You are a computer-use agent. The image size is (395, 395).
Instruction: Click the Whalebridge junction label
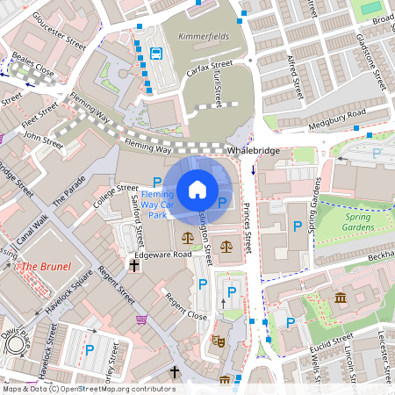point(254,151)
